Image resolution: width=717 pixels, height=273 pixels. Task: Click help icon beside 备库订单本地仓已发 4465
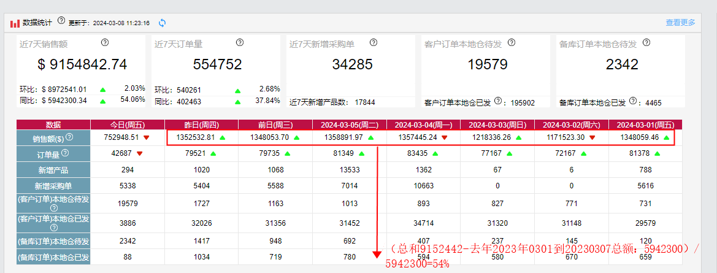point(633,101)
